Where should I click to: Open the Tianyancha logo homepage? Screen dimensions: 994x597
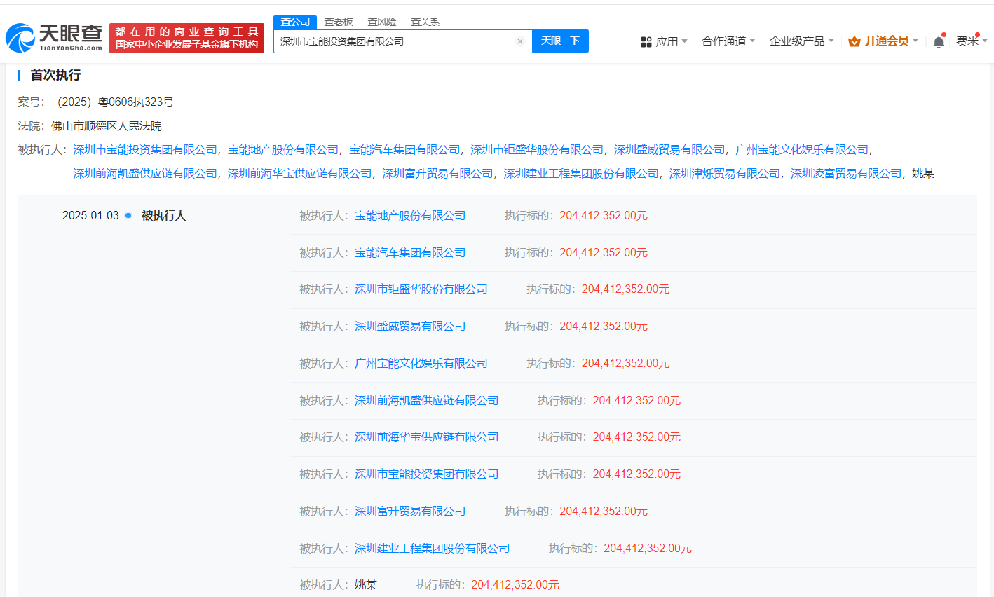click(55, 37)
